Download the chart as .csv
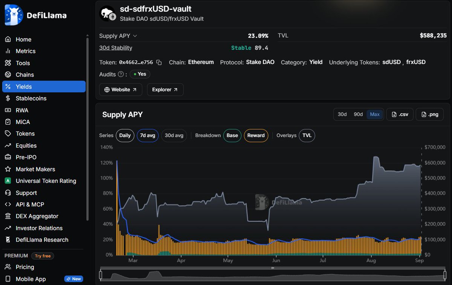The width and height of the screenshot is (452, 285). (400, 114)
